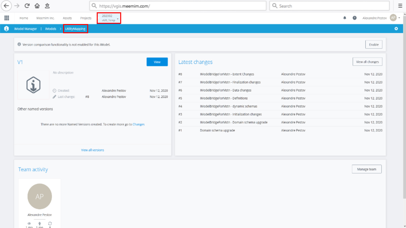Click the info icon in version comparison banner
Image resolution: width=406 pixels, height=228 pixels.
coord(19,44)
